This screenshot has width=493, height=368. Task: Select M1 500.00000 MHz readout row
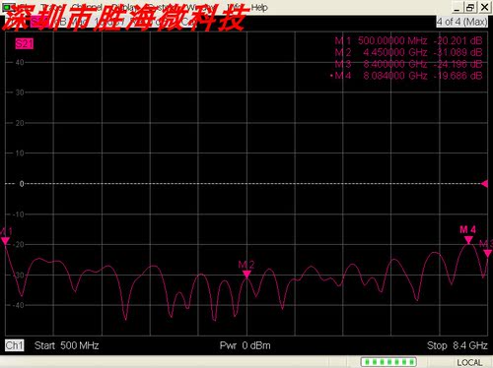408,40
